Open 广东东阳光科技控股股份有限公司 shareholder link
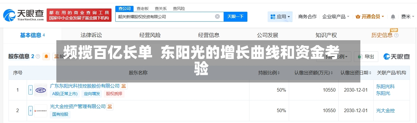 85,86
